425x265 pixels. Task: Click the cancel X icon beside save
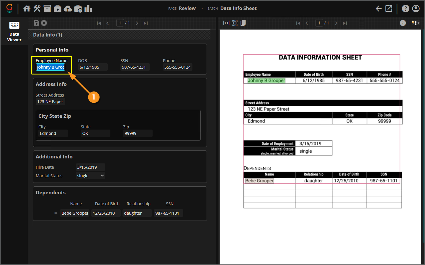tap(44, 23)
